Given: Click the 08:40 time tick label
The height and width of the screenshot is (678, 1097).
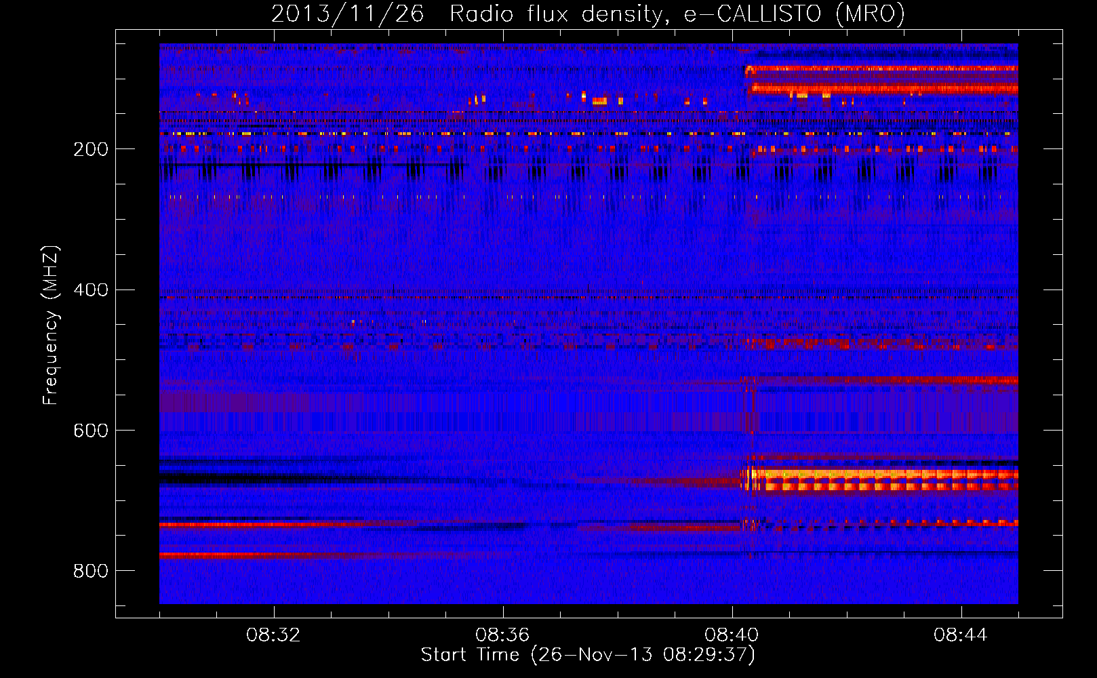Looking at the screenshot, I should pos(732,635).
